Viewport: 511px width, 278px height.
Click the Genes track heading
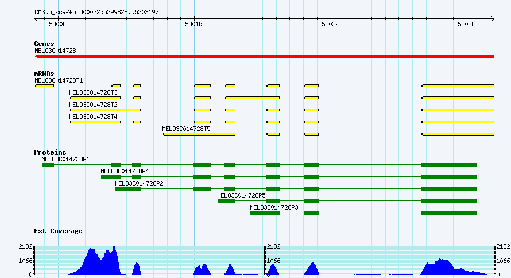44,44
